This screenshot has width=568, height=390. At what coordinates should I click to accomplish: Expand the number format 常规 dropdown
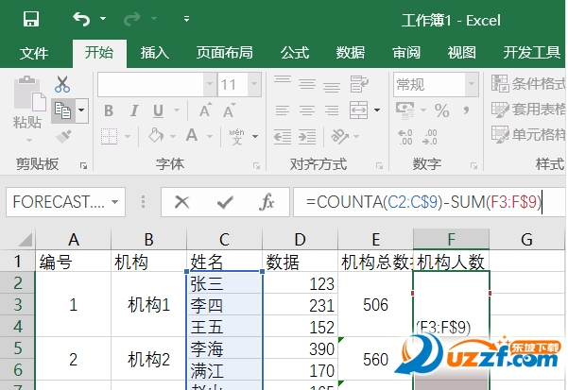coord(471,85)
